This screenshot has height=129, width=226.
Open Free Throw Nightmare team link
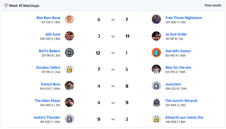tap(184, 18)
